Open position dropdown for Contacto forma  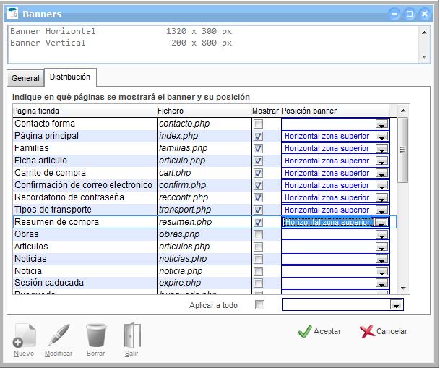tap(381, 124)
